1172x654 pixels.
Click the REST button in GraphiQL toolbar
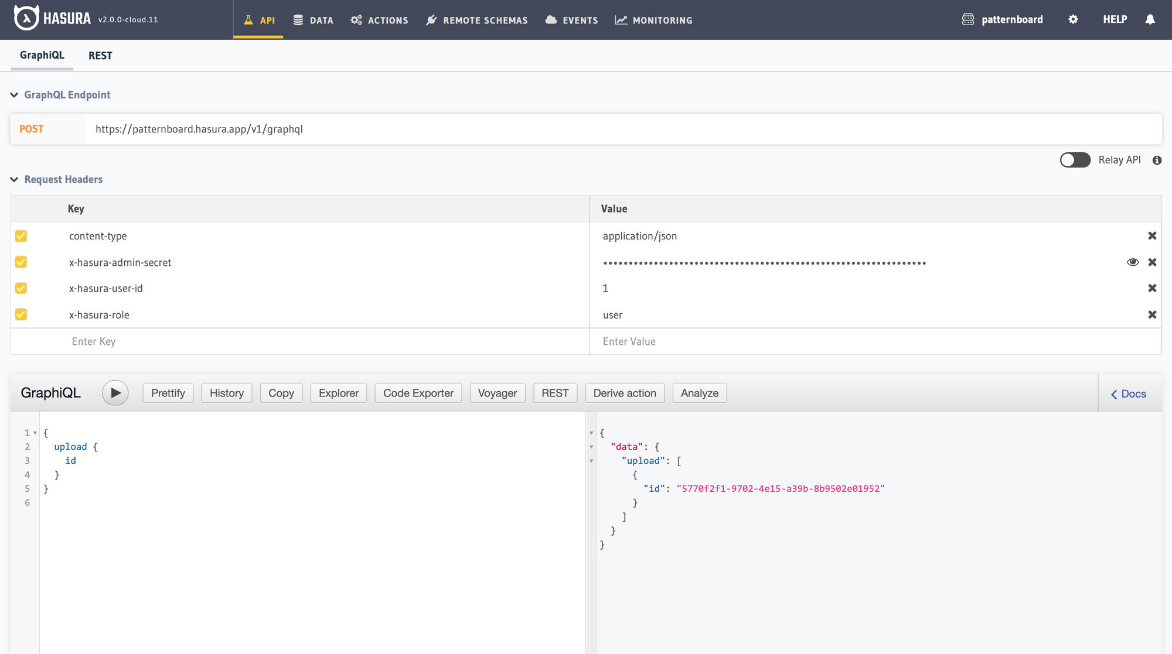click(x=555, y=393)
